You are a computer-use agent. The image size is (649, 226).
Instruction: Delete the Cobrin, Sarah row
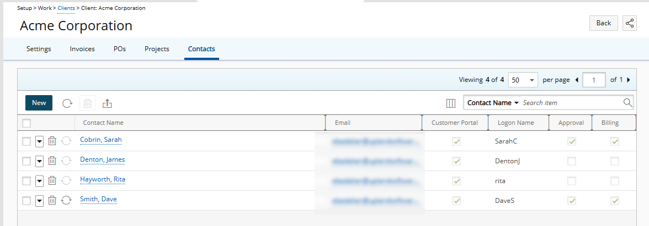tap(52, 141)
